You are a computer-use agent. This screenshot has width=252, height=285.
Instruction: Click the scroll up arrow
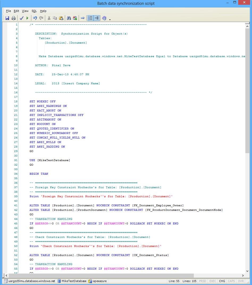point(247,26)
